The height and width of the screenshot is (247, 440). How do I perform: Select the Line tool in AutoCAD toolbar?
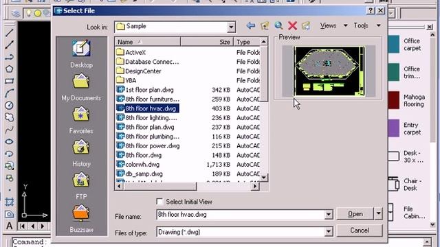point(9,32)
